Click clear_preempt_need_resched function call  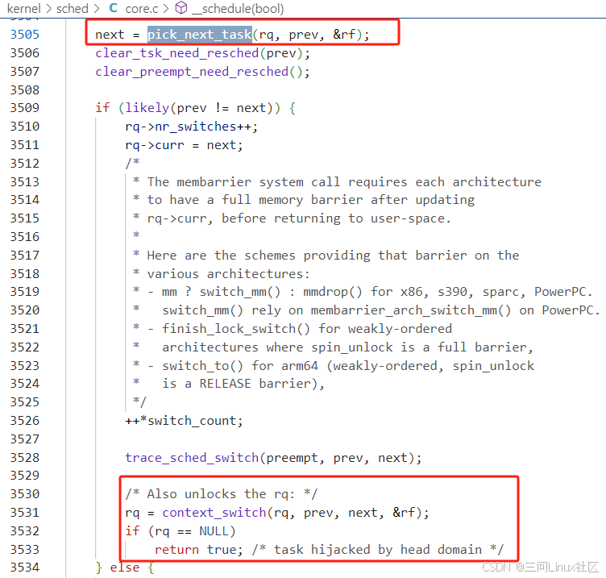tap(192, 72)
